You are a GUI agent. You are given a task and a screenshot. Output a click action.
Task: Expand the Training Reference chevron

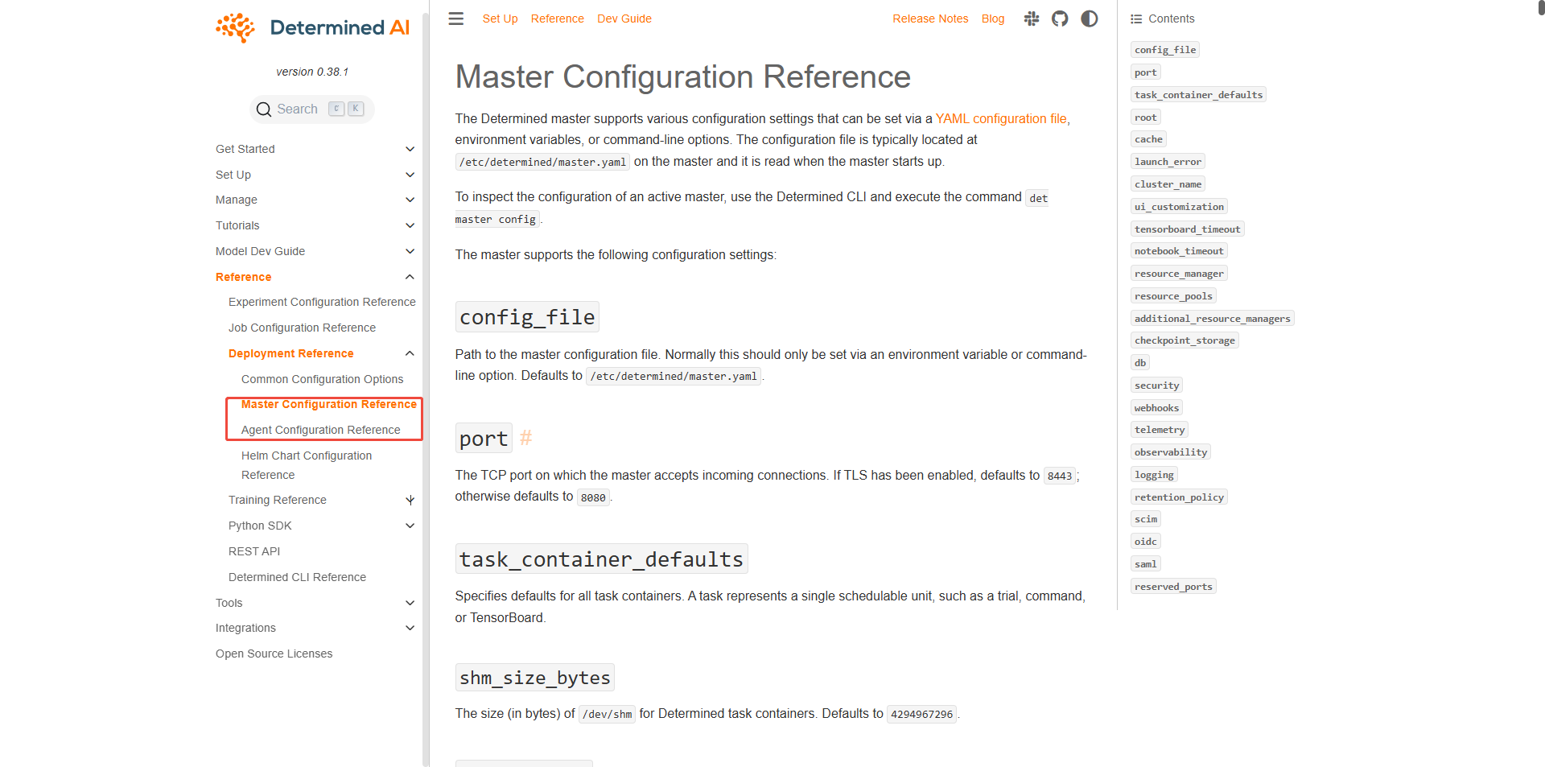coord(410,500)
